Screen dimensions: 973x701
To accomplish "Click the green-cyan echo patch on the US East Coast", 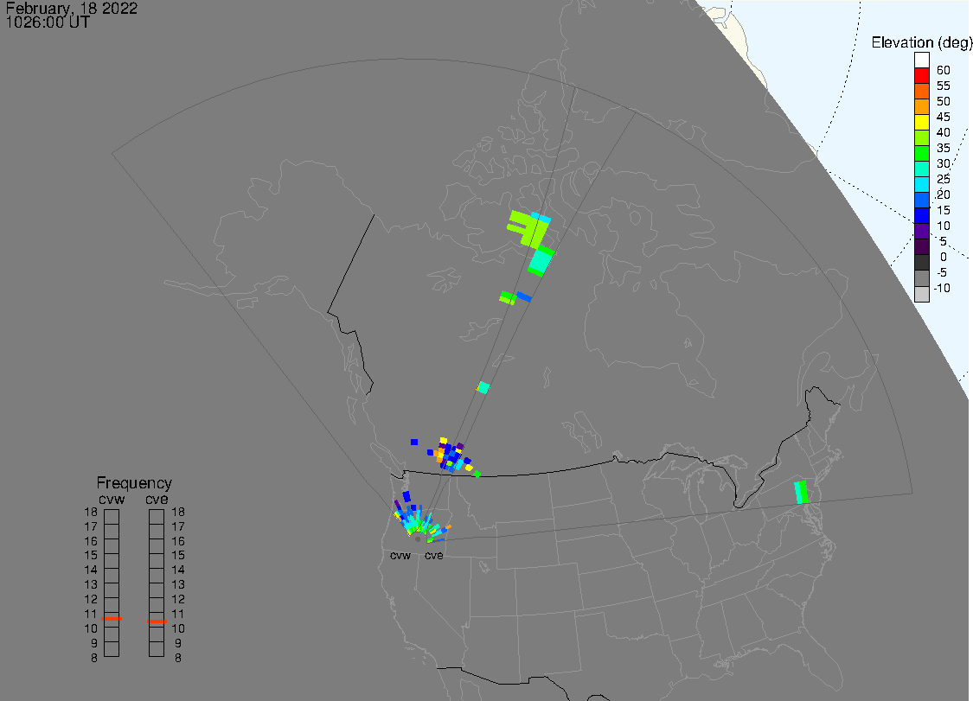I will 801,492.
